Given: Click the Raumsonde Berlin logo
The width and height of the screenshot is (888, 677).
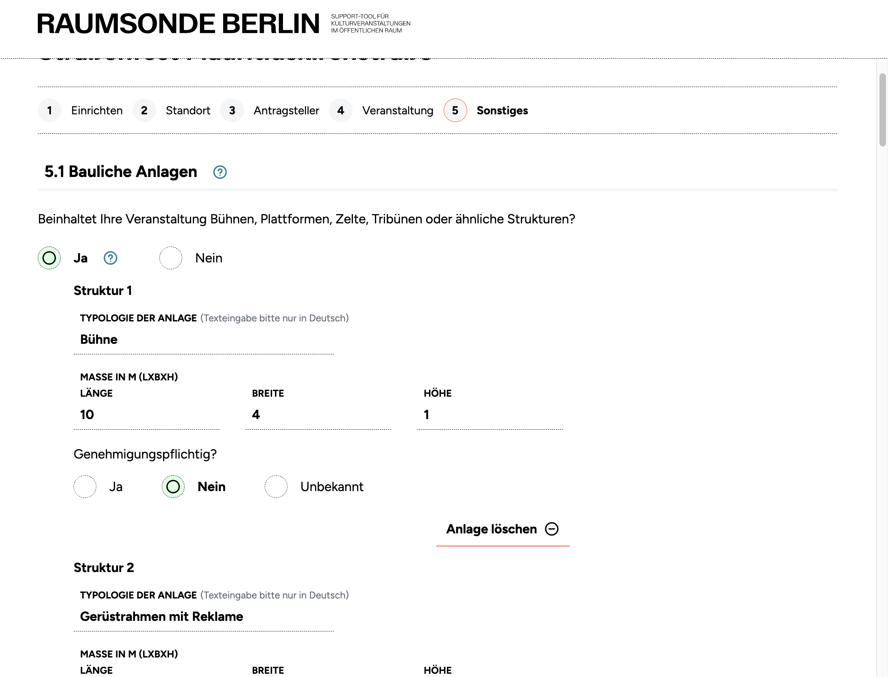Looking at the screenshot, I should click(x=178, y=24).
